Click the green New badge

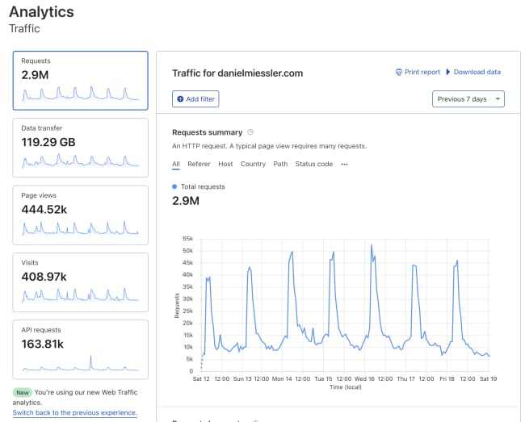(23, 393)
